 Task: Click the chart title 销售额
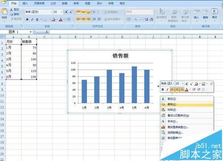[120, 56]
